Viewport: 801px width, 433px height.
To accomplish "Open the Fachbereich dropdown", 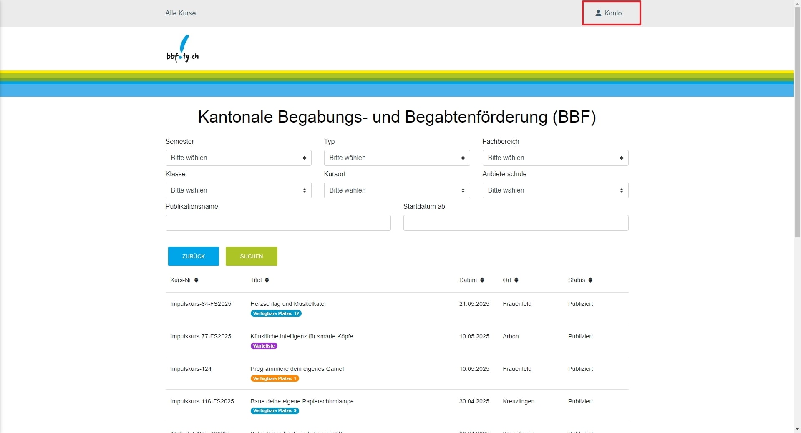I will [x=555, y=158].
